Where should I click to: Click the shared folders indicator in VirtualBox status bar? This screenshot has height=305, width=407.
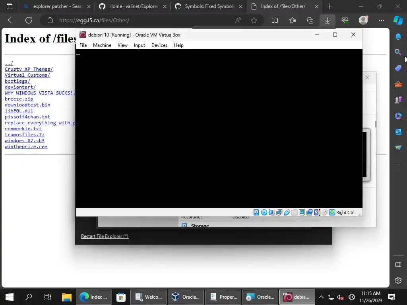point(295,212)
